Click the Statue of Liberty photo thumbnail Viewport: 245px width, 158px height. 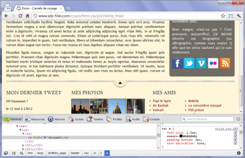click(136, 106)
